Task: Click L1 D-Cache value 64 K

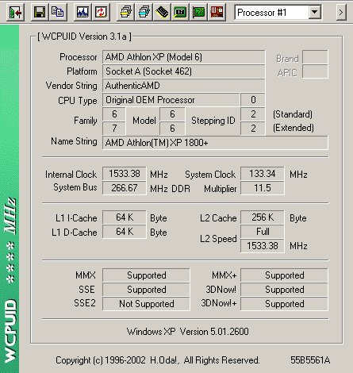Action: pos(125,232)
